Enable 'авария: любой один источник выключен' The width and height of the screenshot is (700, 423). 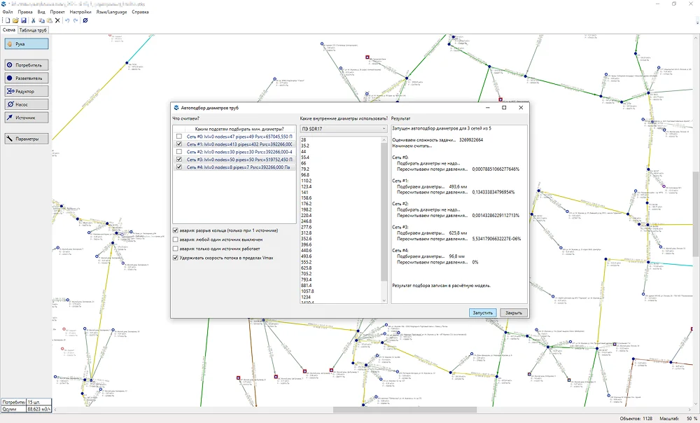(x=175, y=240)
